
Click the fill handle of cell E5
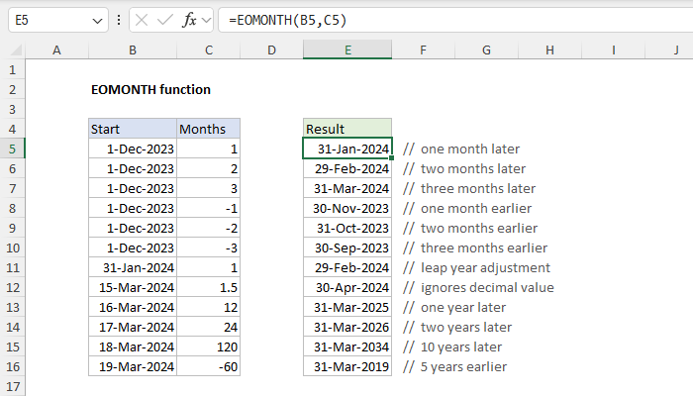click(392, 158)
